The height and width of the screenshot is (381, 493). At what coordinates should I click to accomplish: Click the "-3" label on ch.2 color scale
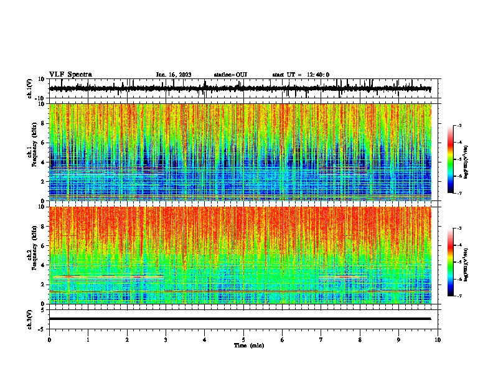tap(459, 228)
